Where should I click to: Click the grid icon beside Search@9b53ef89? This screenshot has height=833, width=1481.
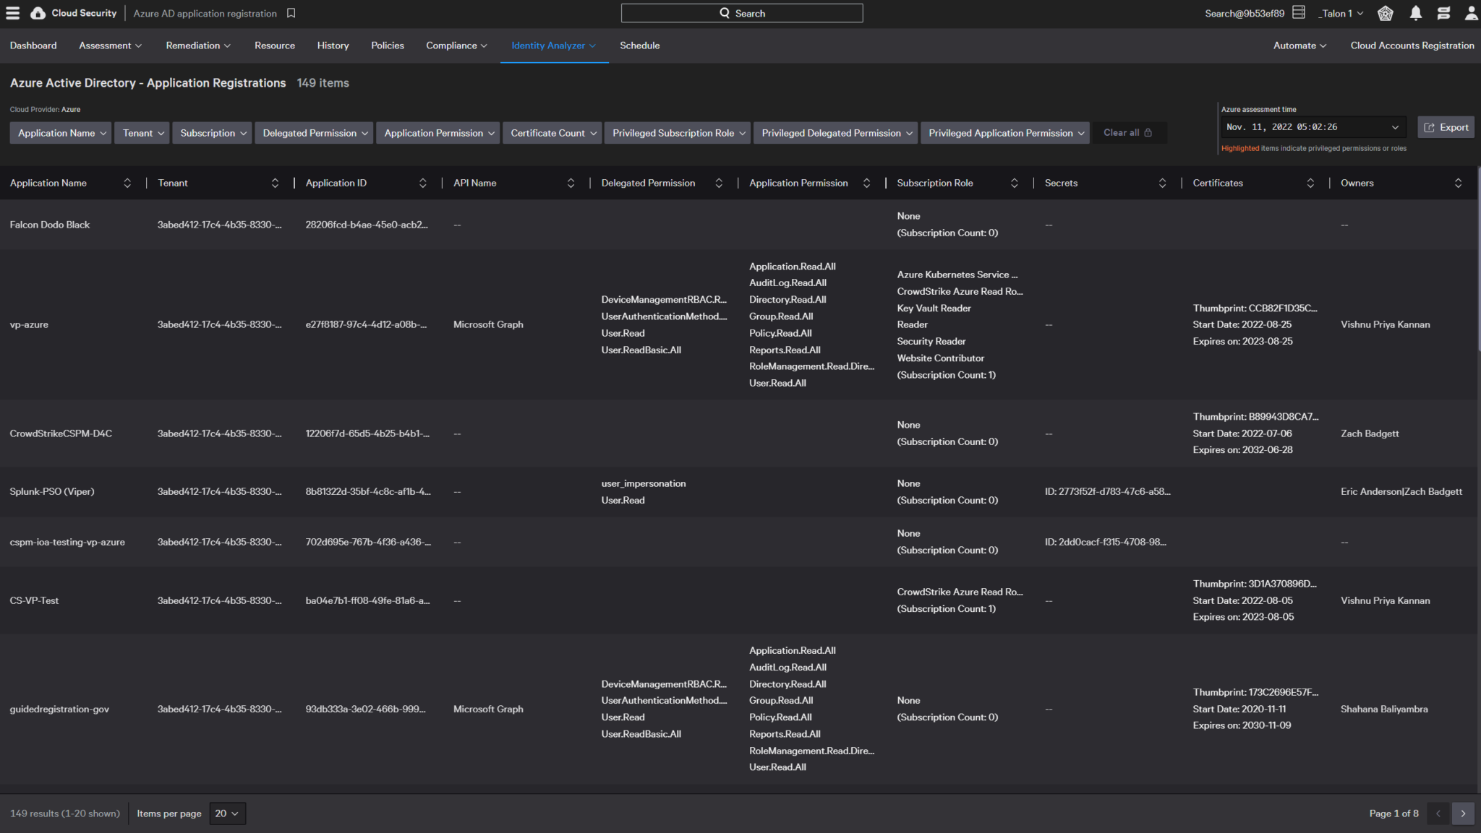point(1298,12)
